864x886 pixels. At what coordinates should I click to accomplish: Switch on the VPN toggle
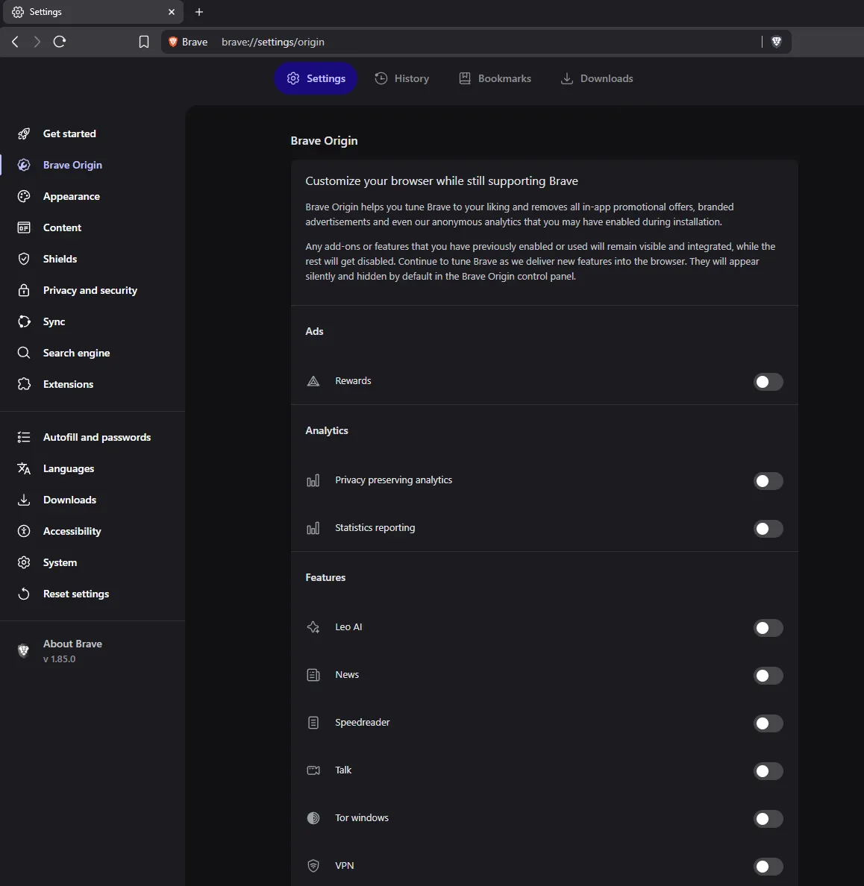coord(768,866)
